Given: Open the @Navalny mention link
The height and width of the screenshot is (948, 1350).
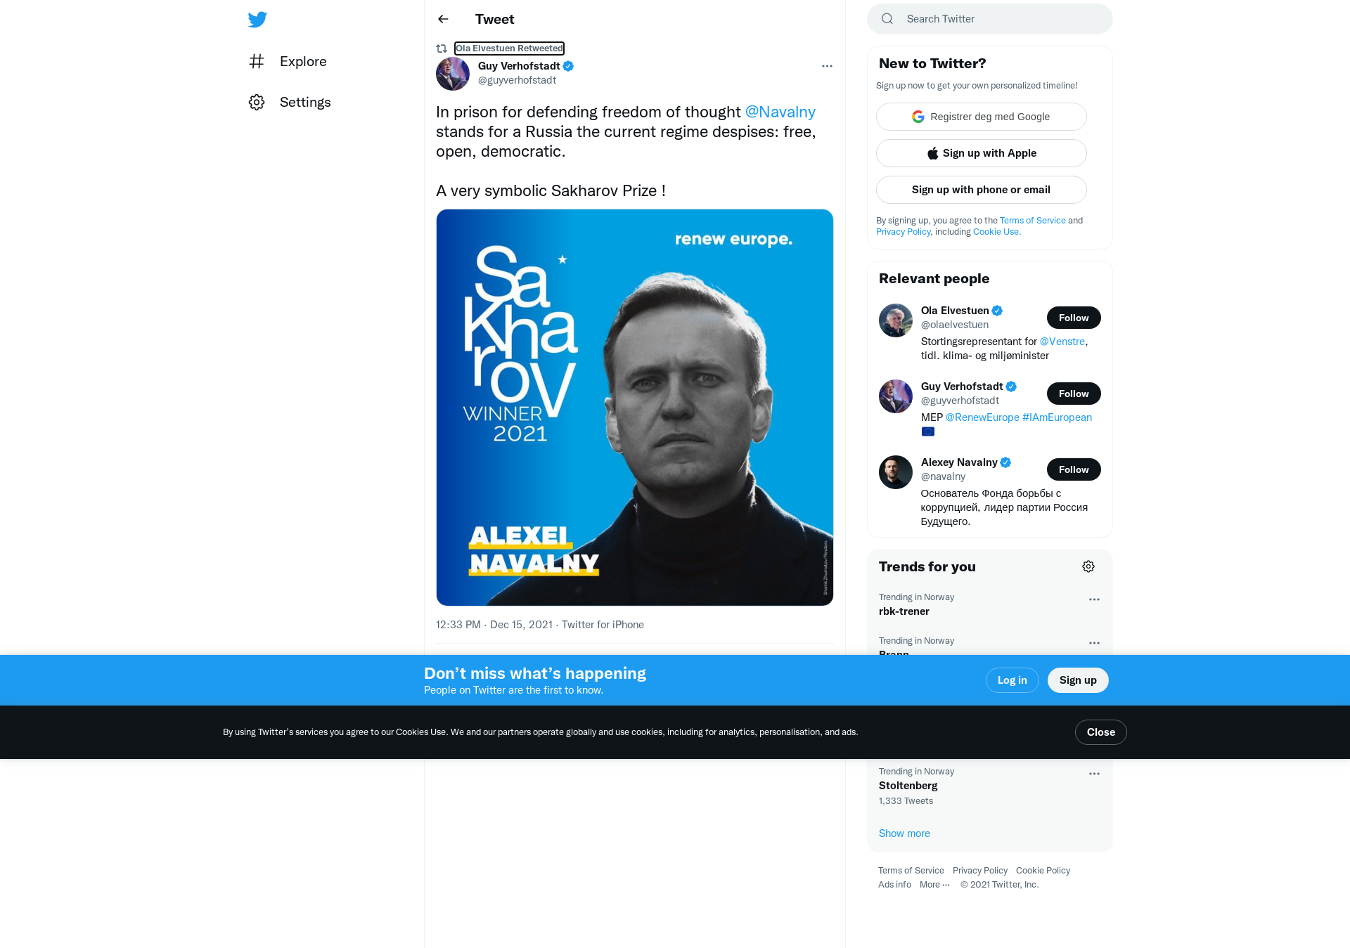Looking at the screenshot, I should pyautogui.click(x=780, y=112).
